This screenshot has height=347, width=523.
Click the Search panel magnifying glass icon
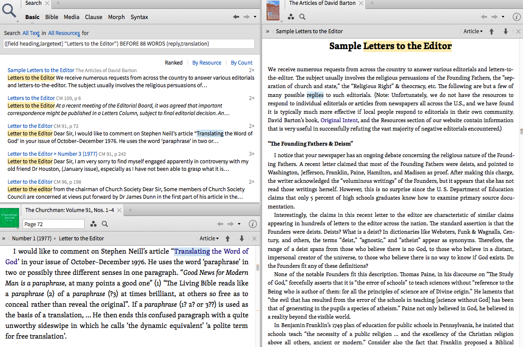pyautogui.click(x=9, y=10)
